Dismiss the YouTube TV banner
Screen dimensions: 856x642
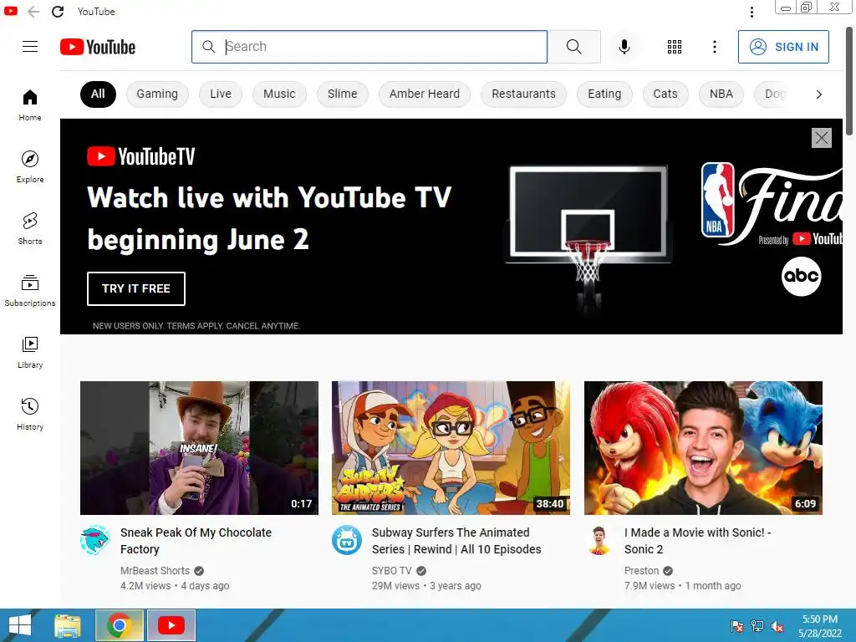[821, 138]
